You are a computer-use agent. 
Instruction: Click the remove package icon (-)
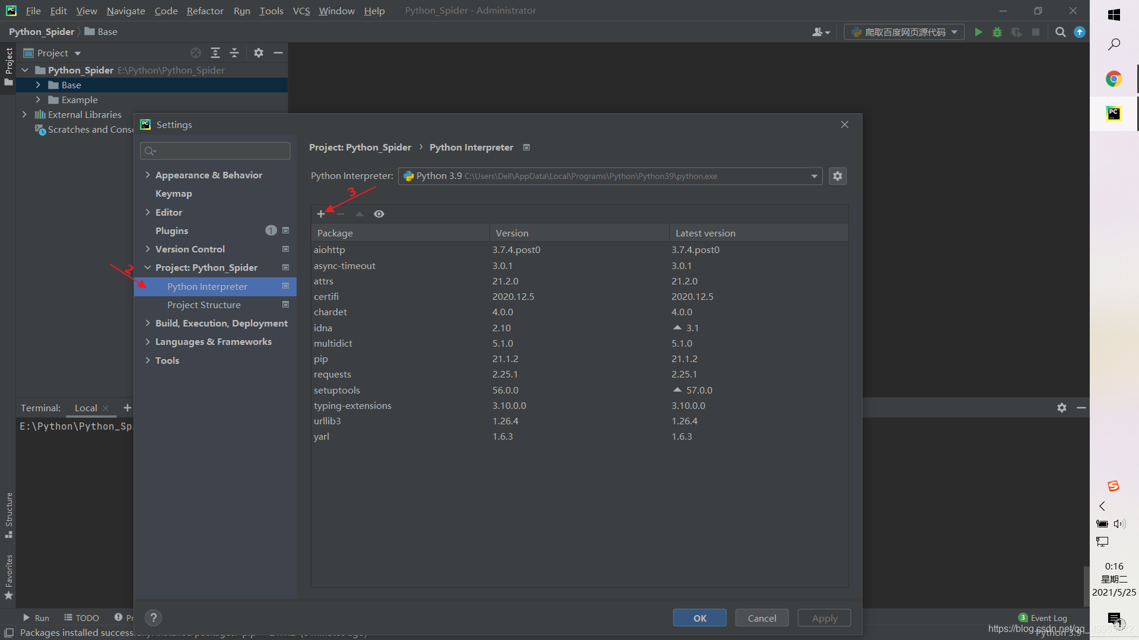(339, 213)
